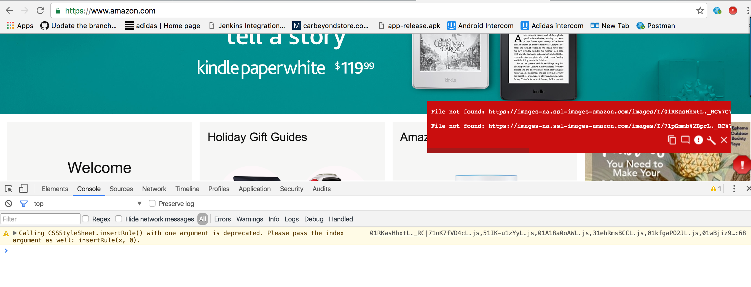Filter console by Logs
Screen dimensions: 751x287
291,219
